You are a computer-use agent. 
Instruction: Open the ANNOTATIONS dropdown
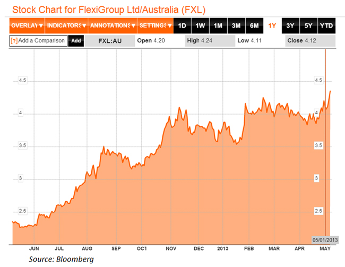[111, 25]
